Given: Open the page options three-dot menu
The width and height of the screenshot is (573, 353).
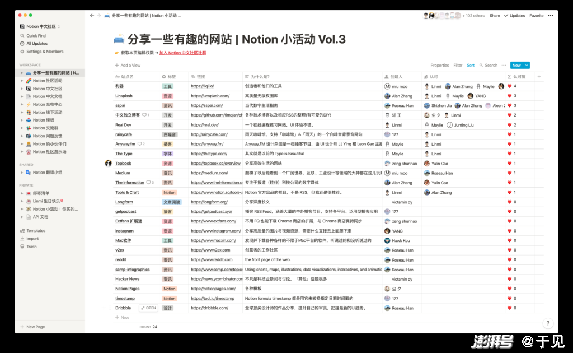Looking at the screenshot, I should pos(551,16).
